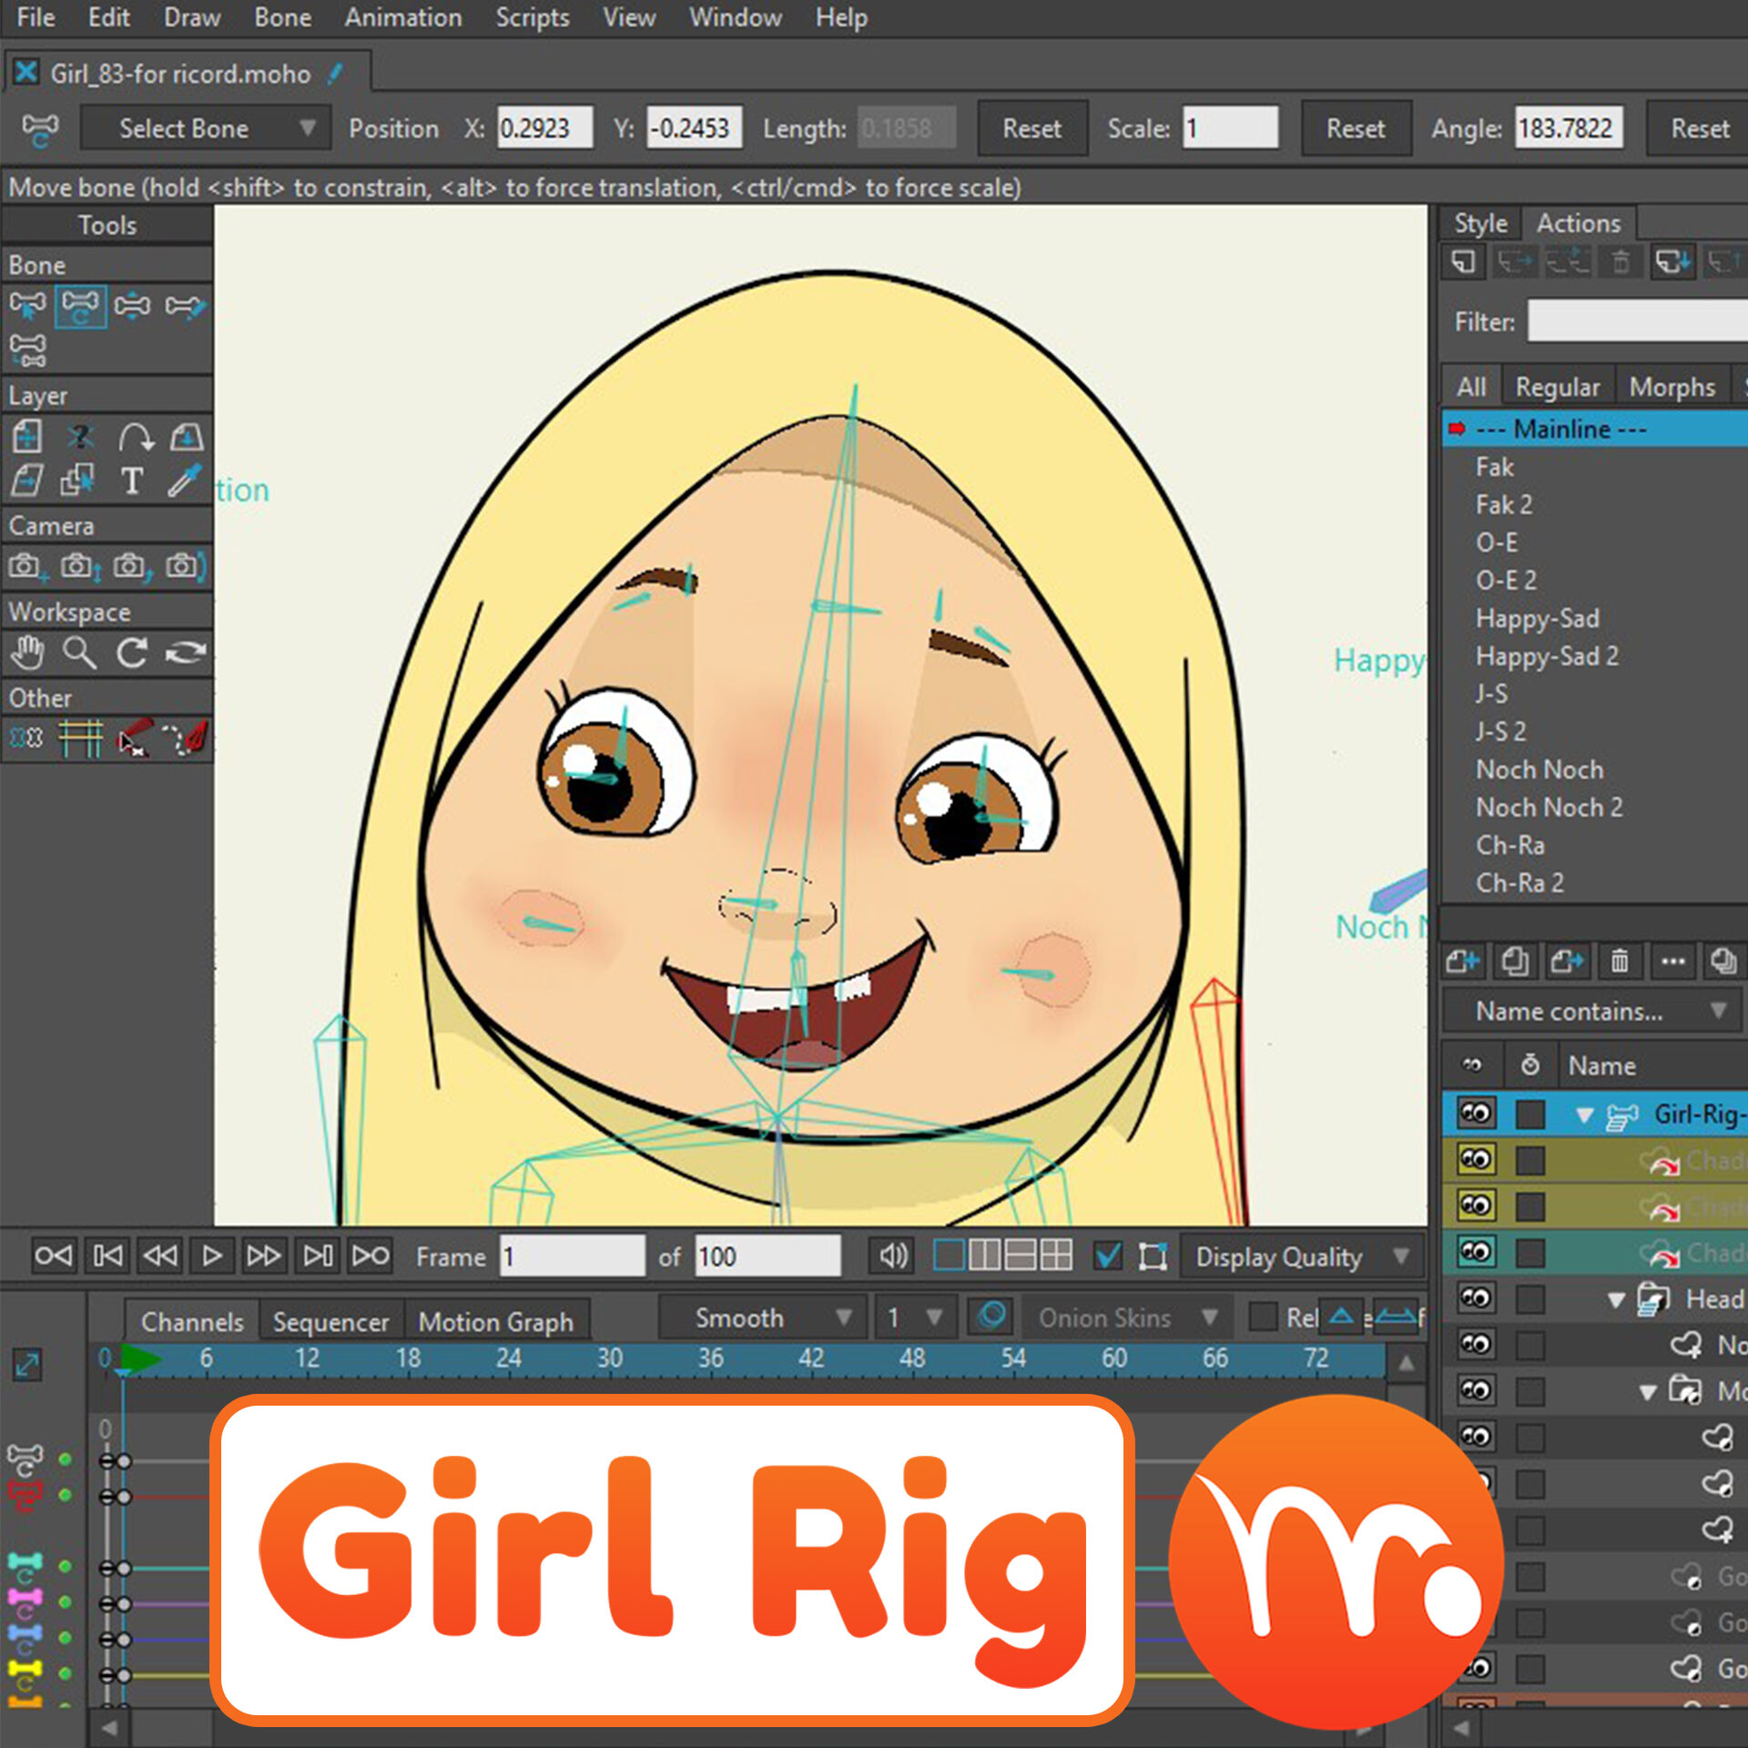Viewport: 1748px width, 1748px height.
Task: Create a new layer
Action: tap(1463, 962)
